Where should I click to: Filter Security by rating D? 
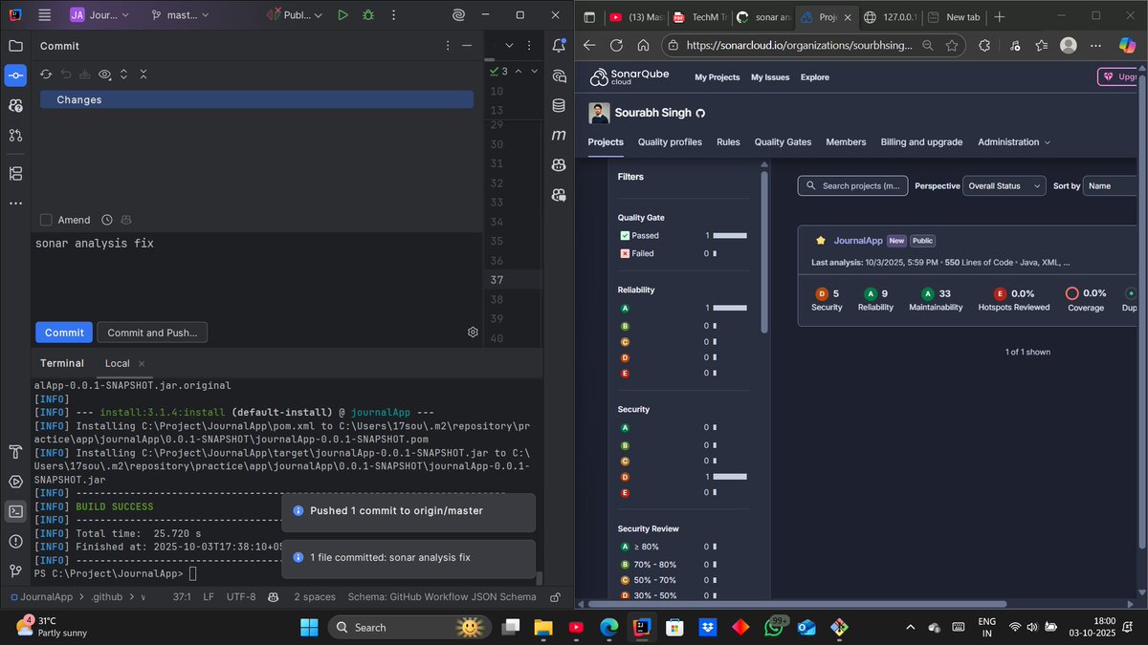point(625,476)
